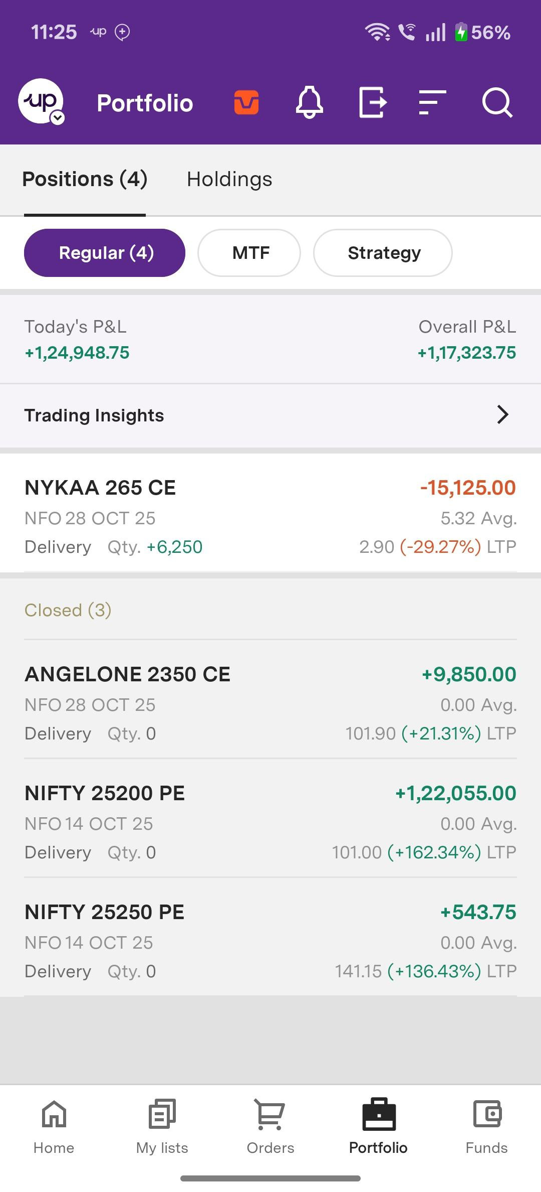Open account dropdown arrow on profile logo

(58, 118)
